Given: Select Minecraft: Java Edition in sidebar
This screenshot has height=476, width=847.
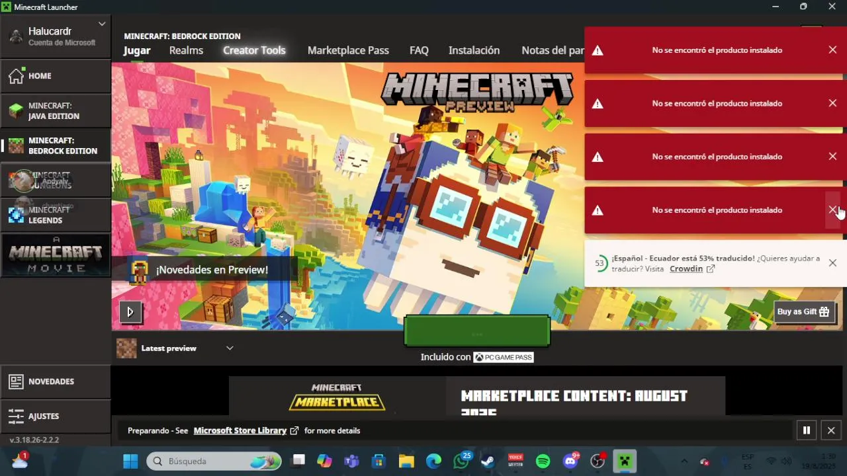Looking at the screenshot, I should point(56,111).
